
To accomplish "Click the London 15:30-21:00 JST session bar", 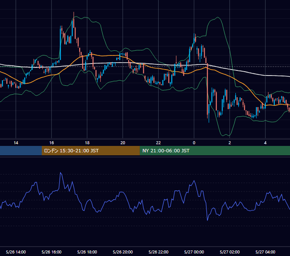I will click(90, 151).
